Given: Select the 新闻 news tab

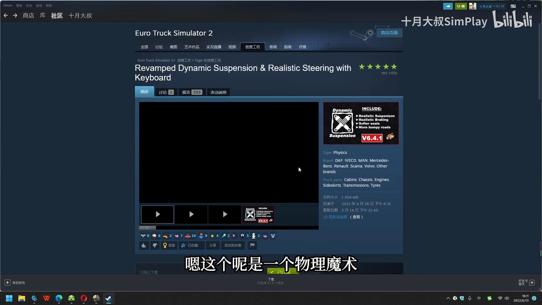Looking at the screenshot, I should click(273, 47).
